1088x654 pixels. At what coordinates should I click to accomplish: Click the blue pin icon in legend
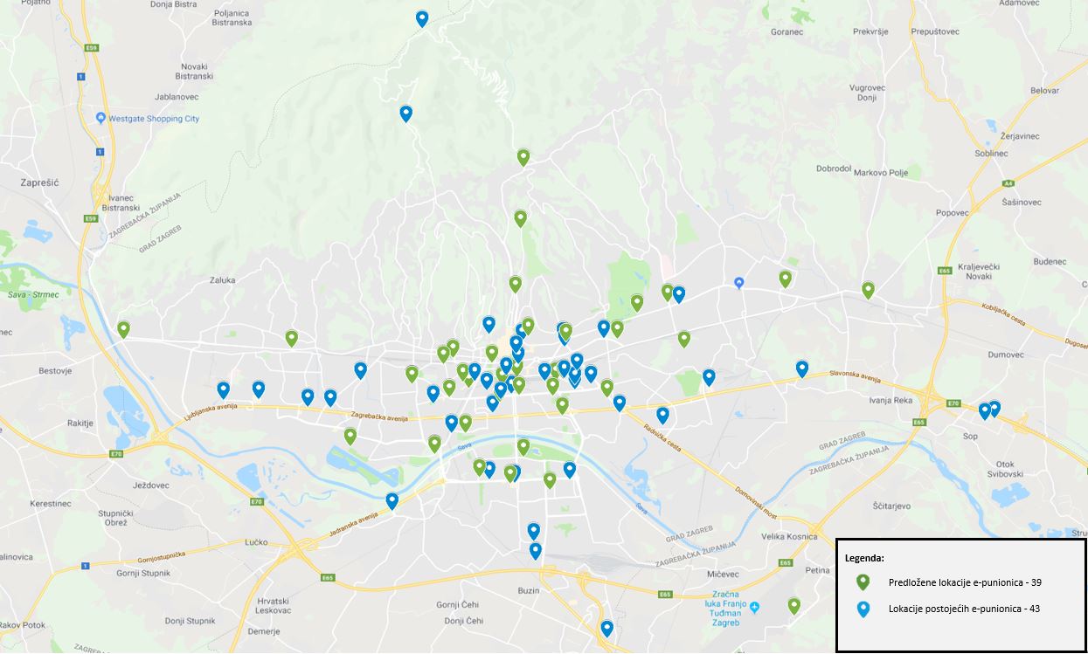click(x=863, y=609)
